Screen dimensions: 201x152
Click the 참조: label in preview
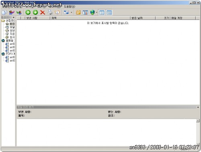pos(111,116)
